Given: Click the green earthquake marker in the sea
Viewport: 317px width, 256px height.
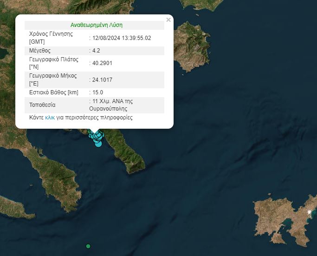Looking at the screenshot, I should coord(88,246).
